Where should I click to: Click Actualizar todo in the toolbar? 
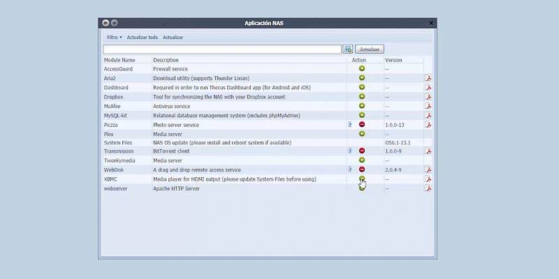click(143, 37)
